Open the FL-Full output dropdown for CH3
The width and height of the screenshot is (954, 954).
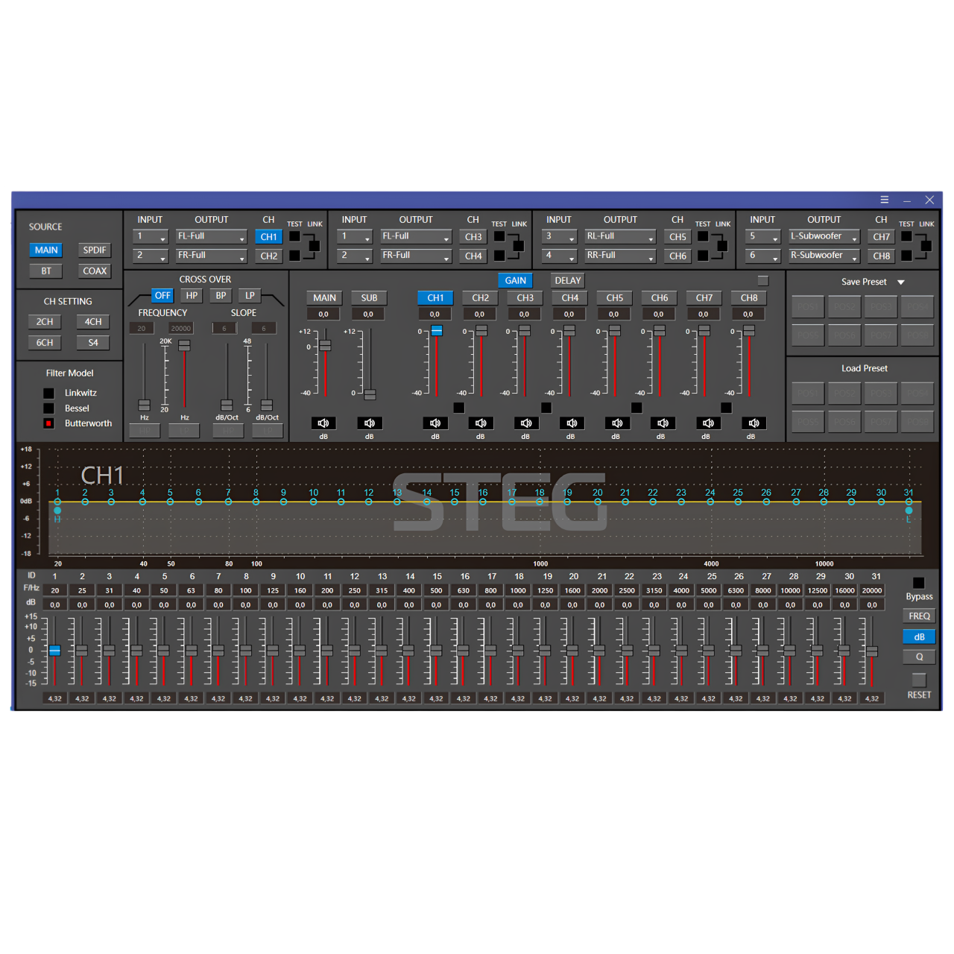[416, 237]
